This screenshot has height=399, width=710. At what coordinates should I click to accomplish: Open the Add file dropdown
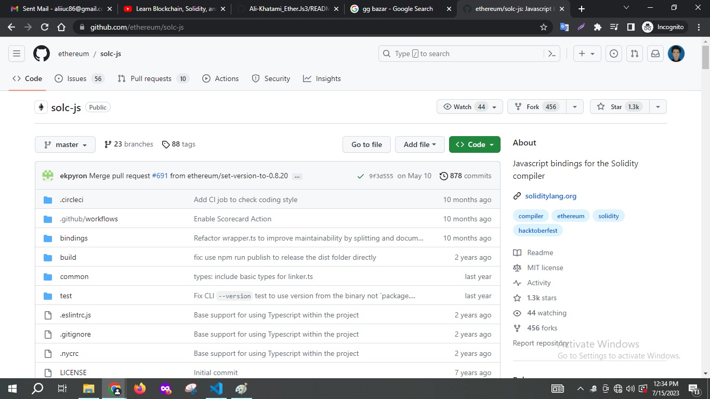419,144
